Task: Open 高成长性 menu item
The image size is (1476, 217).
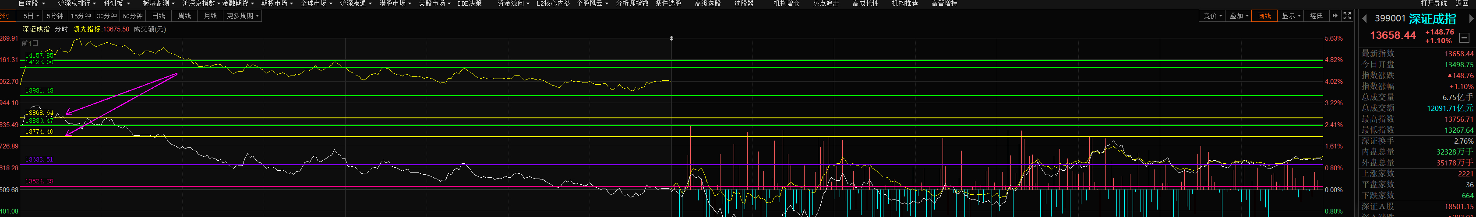Action: click(865, 3)
